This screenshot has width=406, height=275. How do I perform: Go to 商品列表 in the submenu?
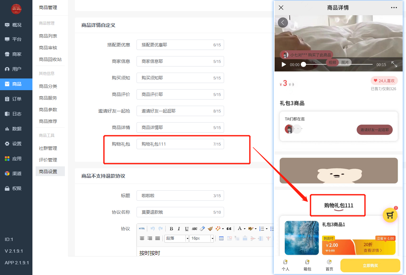48,36
